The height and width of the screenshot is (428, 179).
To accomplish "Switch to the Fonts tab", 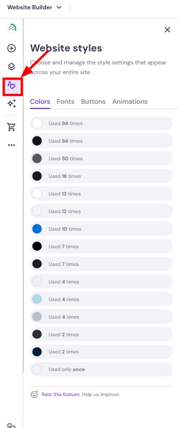I will click(65, 101).
